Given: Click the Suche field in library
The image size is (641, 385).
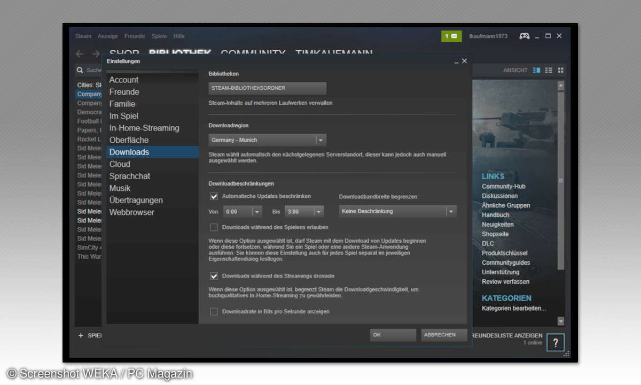Looking at the screenshot, I should (x=93, y=70).
